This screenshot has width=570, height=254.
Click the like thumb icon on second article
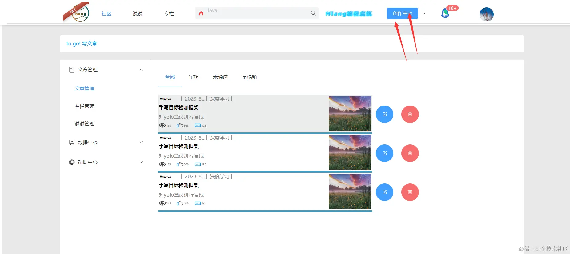click(x=180, y=164)
